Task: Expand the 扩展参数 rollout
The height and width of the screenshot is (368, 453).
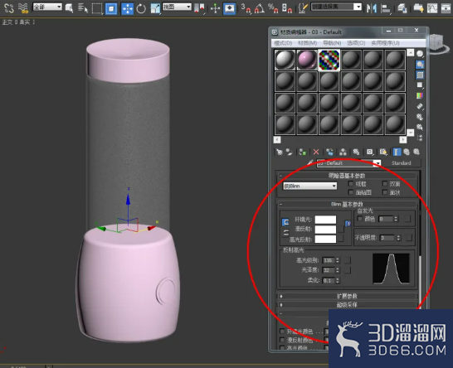Action: click(347, 296)
